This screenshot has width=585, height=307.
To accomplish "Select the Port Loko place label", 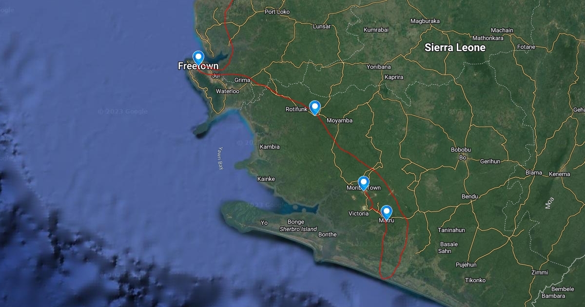I will tap(277, 12).
